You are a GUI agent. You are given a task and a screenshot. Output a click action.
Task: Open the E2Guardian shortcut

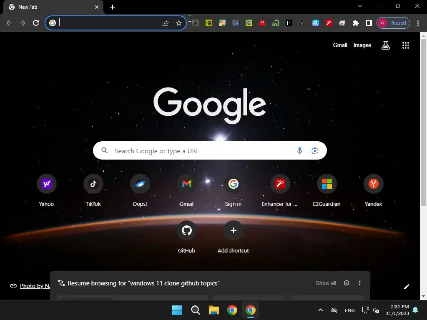tap(327, 190)
